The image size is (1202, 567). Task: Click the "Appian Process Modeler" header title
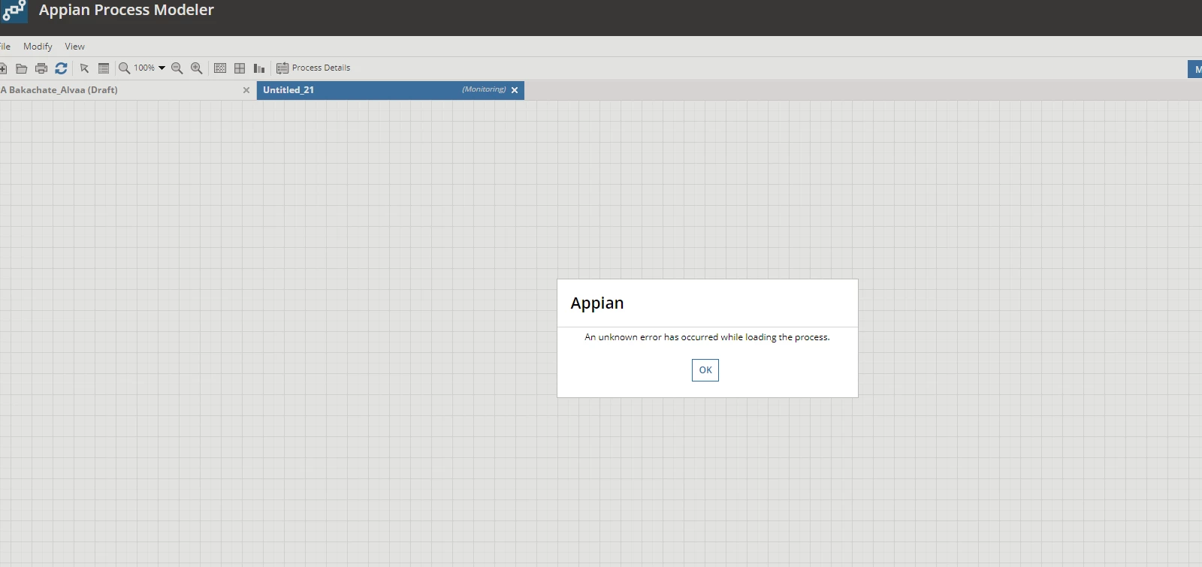click(x=126, y=10)
